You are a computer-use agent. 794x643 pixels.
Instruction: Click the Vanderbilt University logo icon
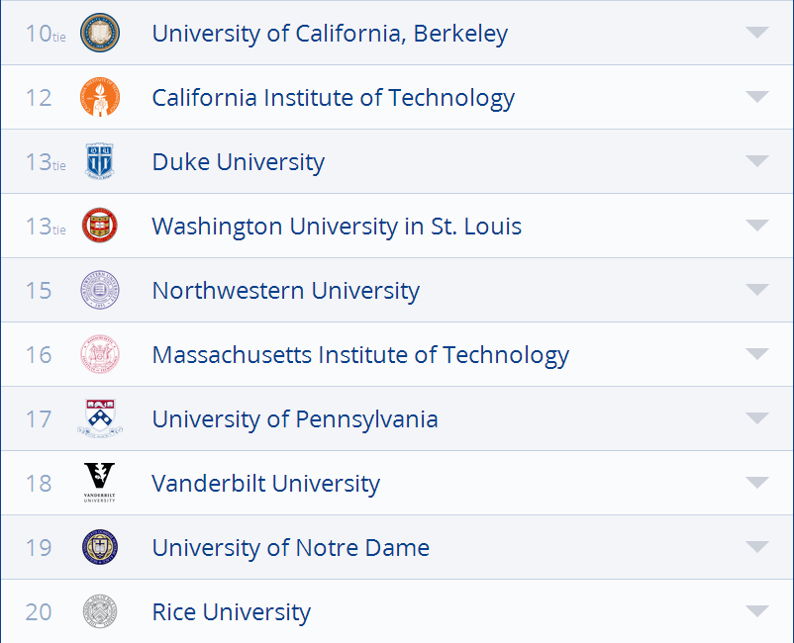click(99, 483)
